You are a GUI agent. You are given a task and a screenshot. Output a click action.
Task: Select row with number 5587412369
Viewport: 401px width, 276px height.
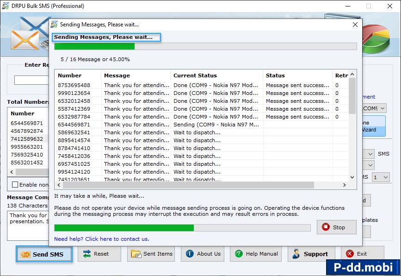pos(202,109)
